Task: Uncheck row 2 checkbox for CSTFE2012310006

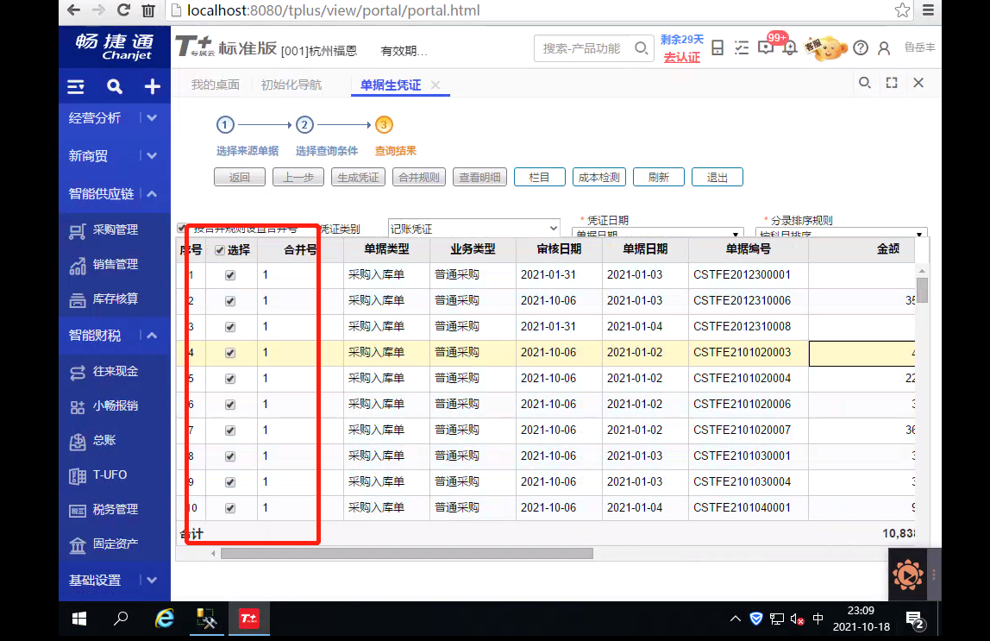Action: click(230, 301)
